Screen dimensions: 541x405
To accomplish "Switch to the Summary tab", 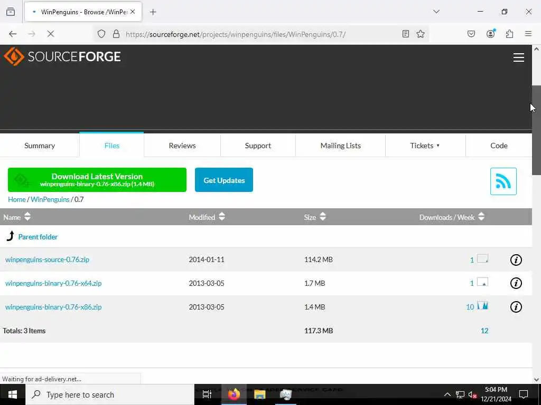I will [40, 146].
